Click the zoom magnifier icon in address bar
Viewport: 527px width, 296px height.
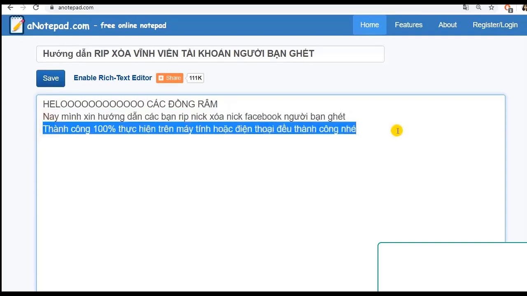point(478,7)
